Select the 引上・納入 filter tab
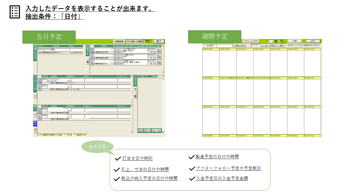Viewport: 347px width, 195px height. point(264,45)
